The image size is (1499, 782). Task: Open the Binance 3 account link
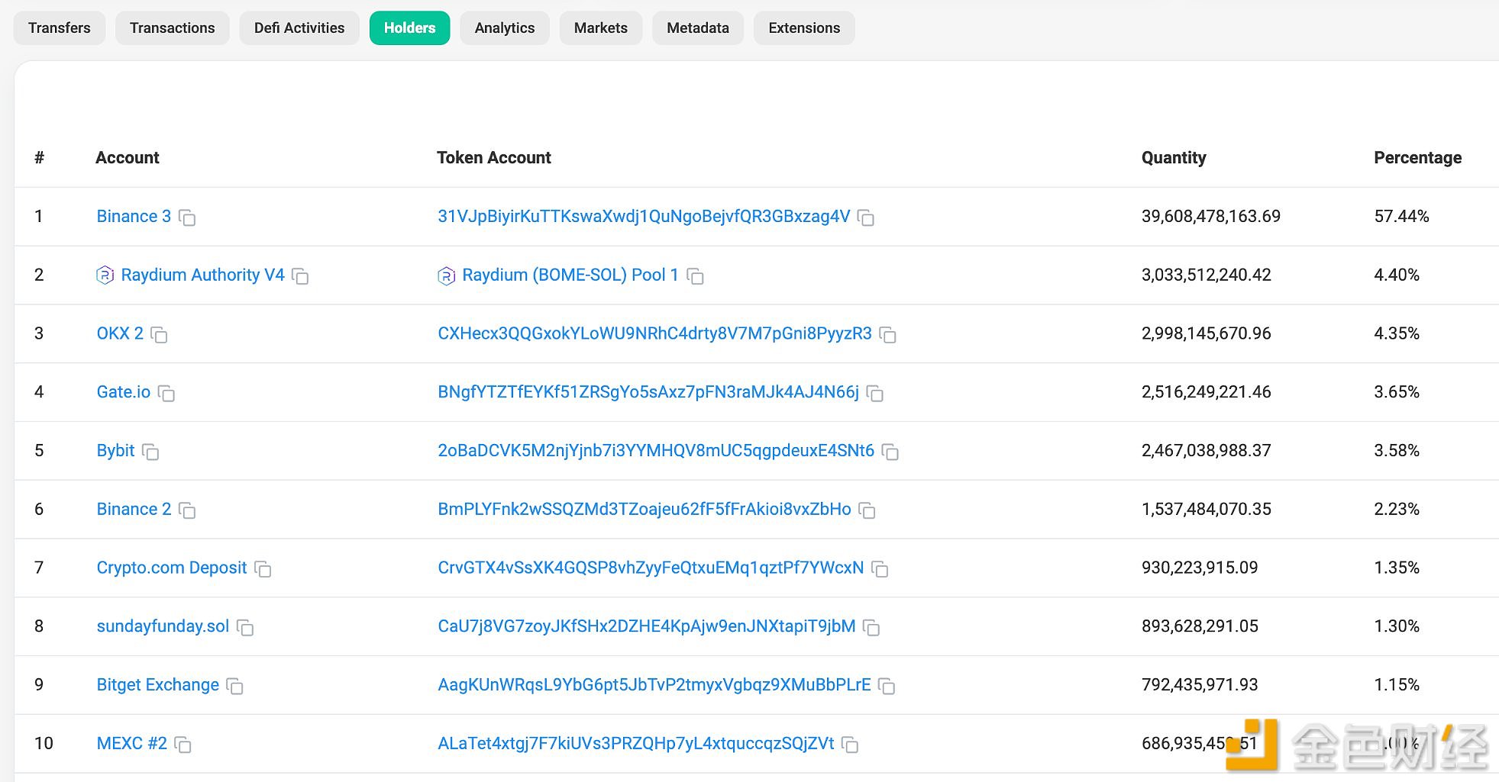[x=134, y=217]
